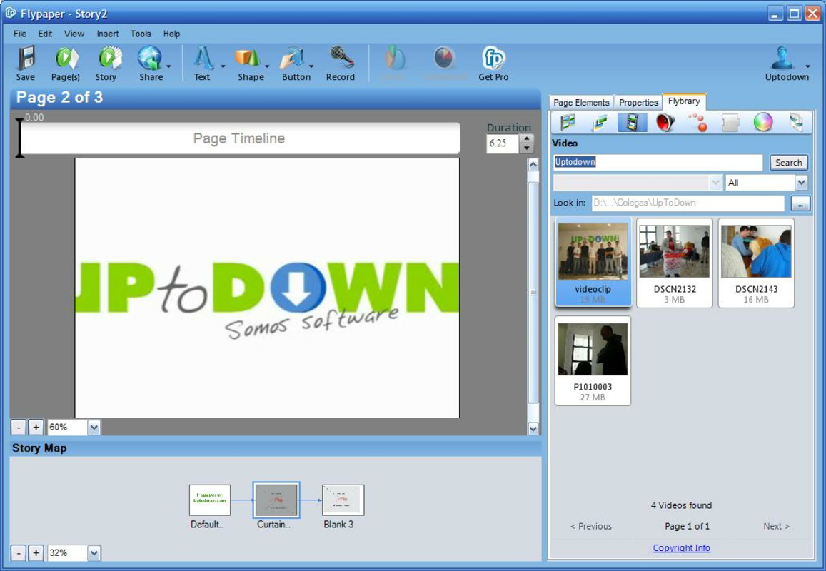Select the backgrounds category in Flybrary
The width and height of the screenshot is (826, 571).
568,122
